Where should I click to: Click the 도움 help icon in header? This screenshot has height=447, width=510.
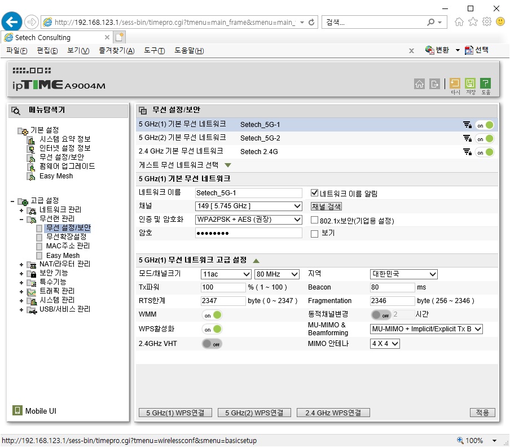coord(485,84)
